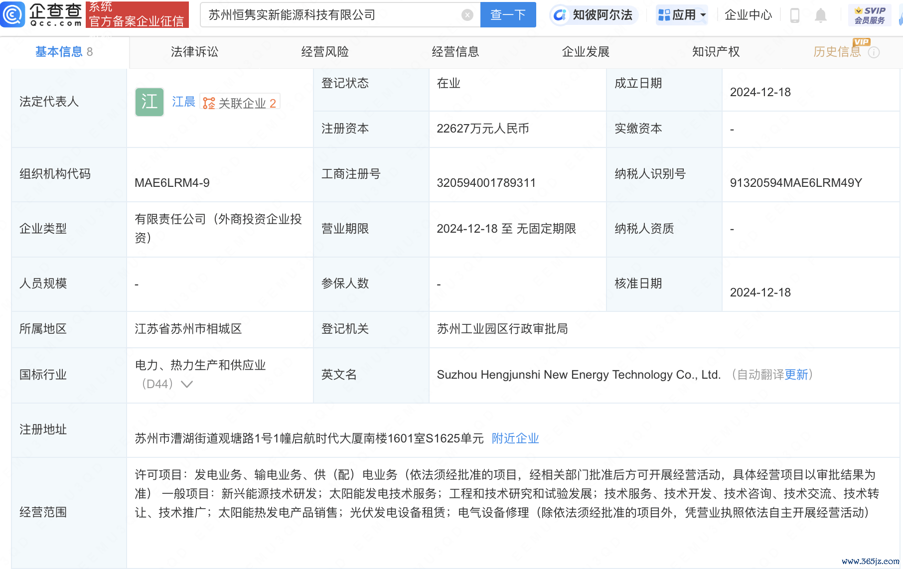The width and height of the screenshot is (903, 569).
Task: Switch to the 经营信息 tab
Action: click(455, 52)
